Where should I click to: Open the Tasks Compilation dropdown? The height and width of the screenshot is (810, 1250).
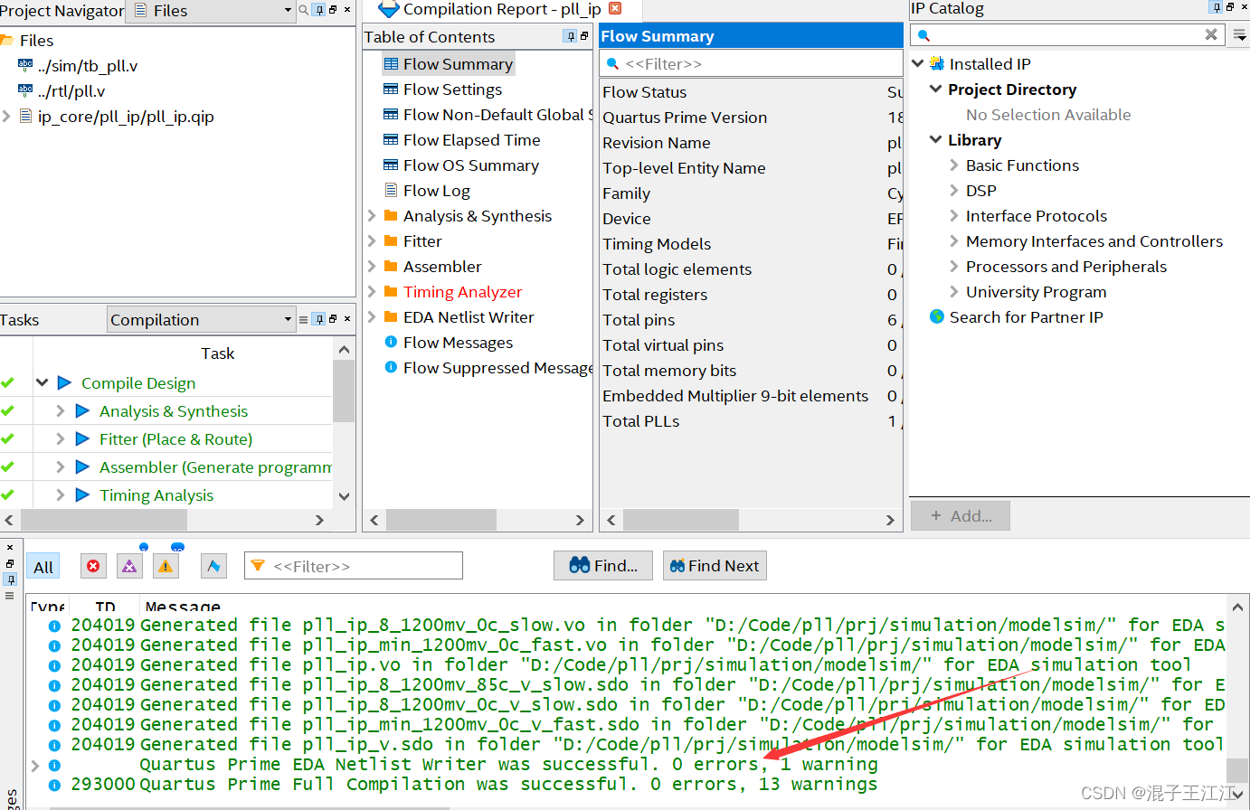[x=201, y=319]
